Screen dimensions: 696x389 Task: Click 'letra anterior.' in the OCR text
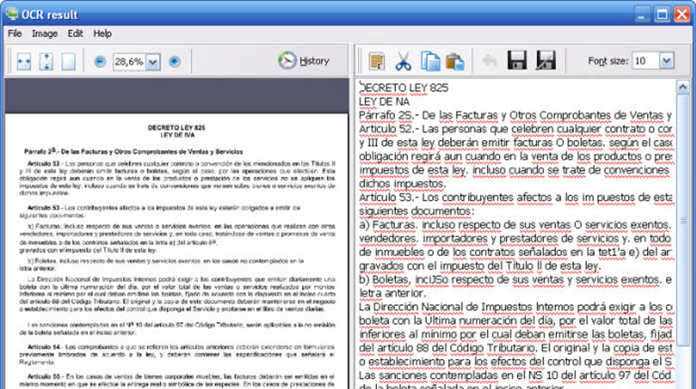point(392,293)
